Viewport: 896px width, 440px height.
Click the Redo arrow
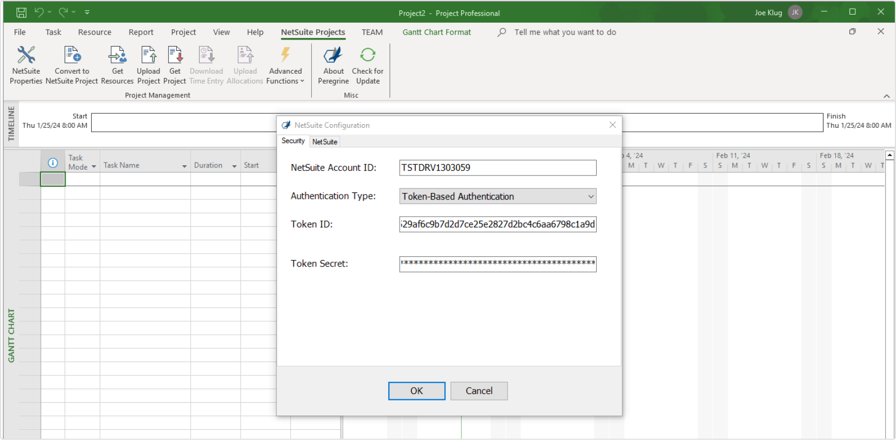[63, 12]
